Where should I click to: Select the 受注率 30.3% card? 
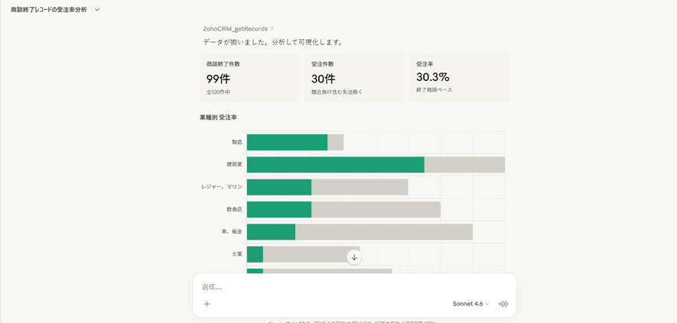(x=459, y=78)
